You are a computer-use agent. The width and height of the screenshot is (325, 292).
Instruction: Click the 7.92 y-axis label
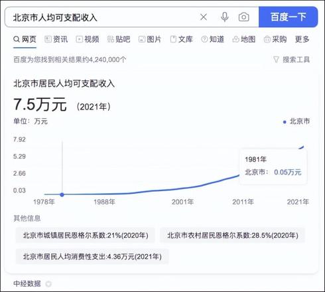(19, 139)
